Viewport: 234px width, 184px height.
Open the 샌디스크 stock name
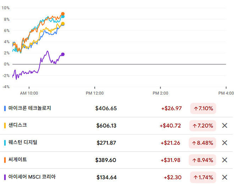coord(18,125)
